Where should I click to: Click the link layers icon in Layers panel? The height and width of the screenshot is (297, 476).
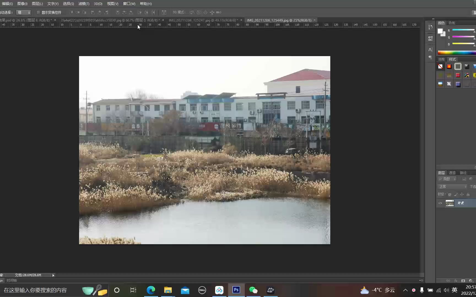click(x=448, y=281)
